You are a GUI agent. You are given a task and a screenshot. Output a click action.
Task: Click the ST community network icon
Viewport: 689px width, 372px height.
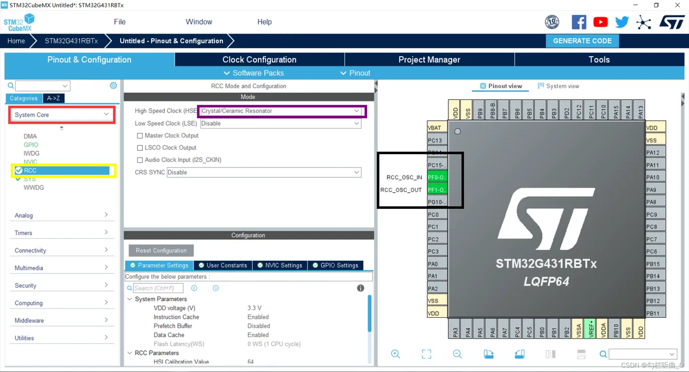644,22
